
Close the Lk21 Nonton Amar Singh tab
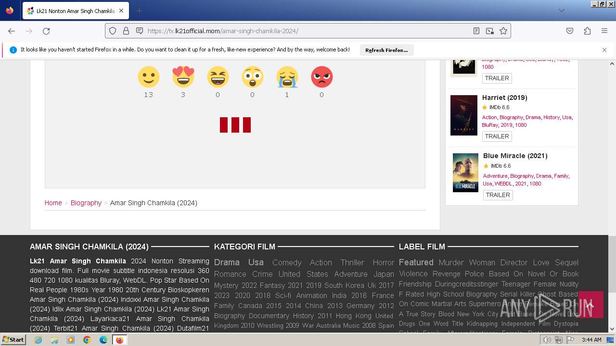coord(121,11)
